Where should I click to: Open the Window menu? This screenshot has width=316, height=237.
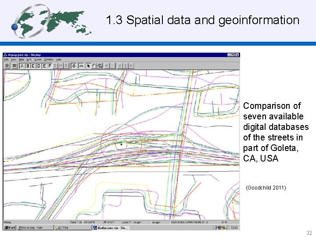pyautogui.click(x=49, y=59)
